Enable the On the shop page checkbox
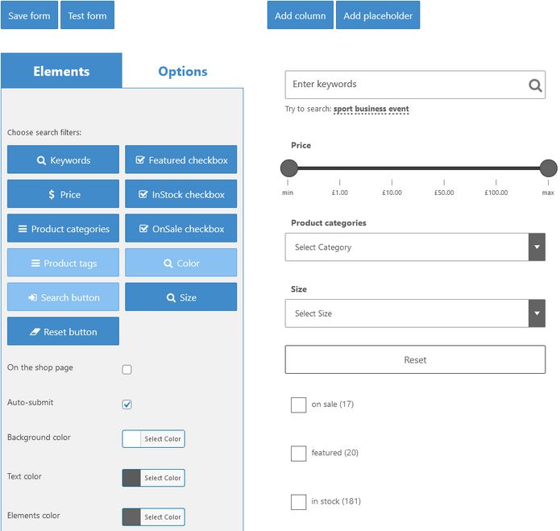Viewport: 560px width, 531px height. coord(127,369)
